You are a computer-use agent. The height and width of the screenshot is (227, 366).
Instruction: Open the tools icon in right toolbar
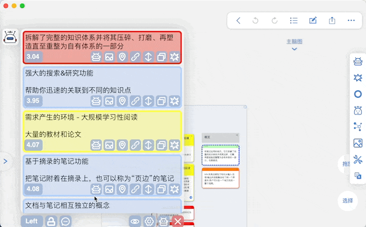coord(358,159)
